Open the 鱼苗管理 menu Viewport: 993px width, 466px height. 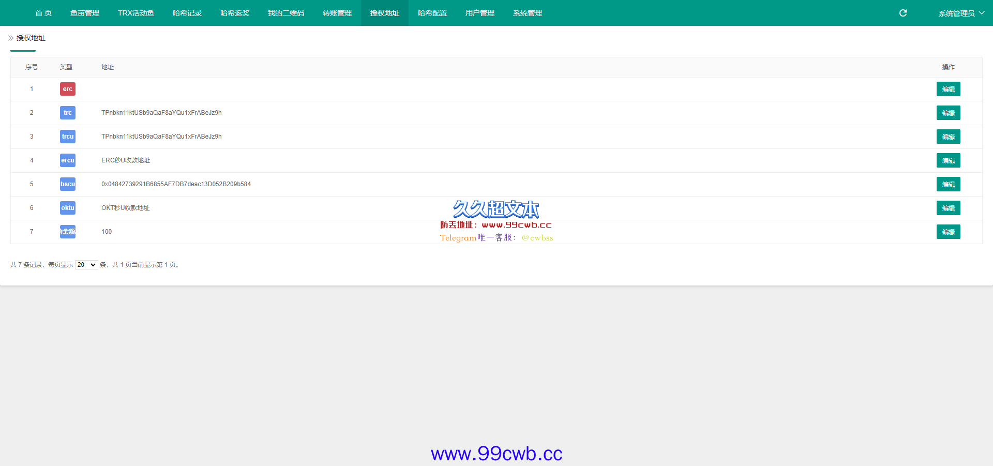pos(85,13)
